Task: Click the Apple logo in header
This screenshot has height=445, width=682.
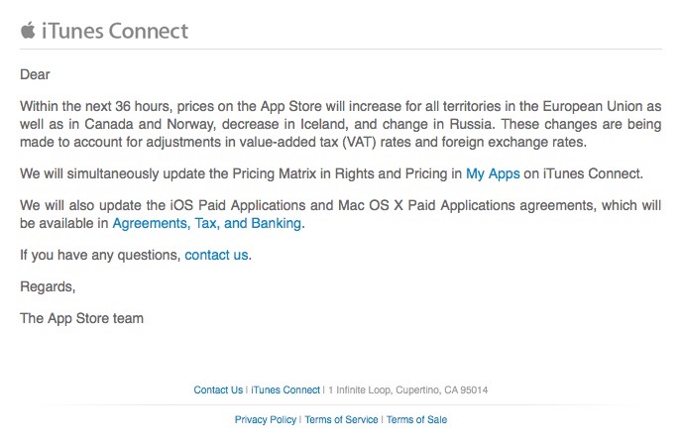Action: [28, 31]
